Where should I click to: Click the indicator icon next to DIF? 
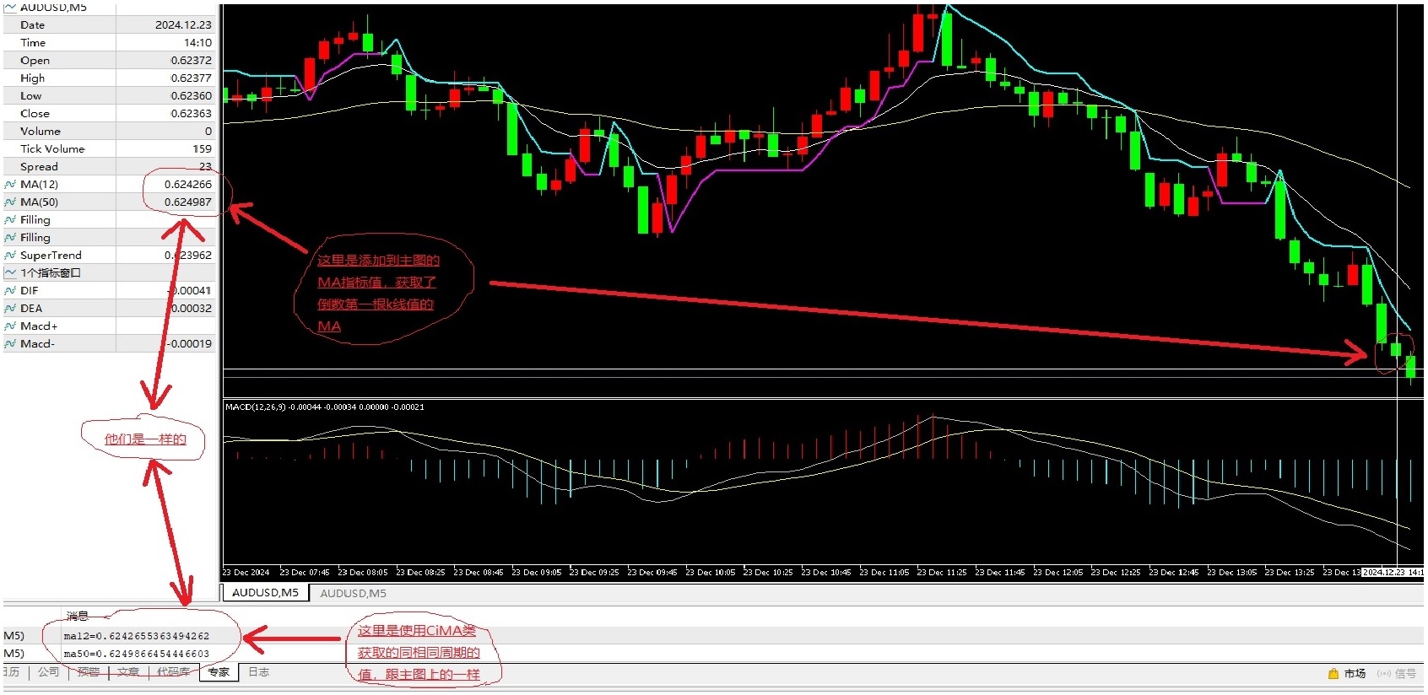(x=10, y=291)
